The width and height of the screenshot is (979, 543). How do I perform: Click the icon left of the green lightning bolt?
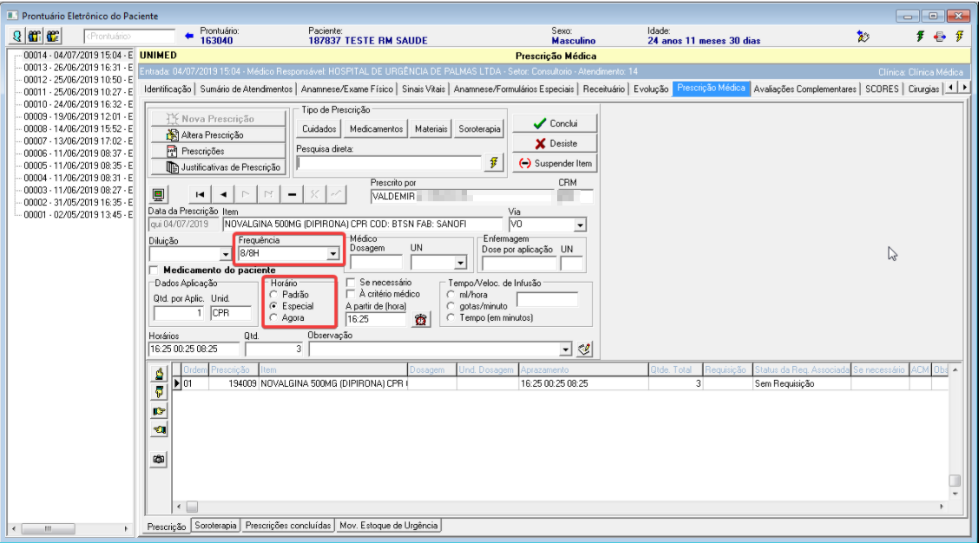[x=864, y=36]
